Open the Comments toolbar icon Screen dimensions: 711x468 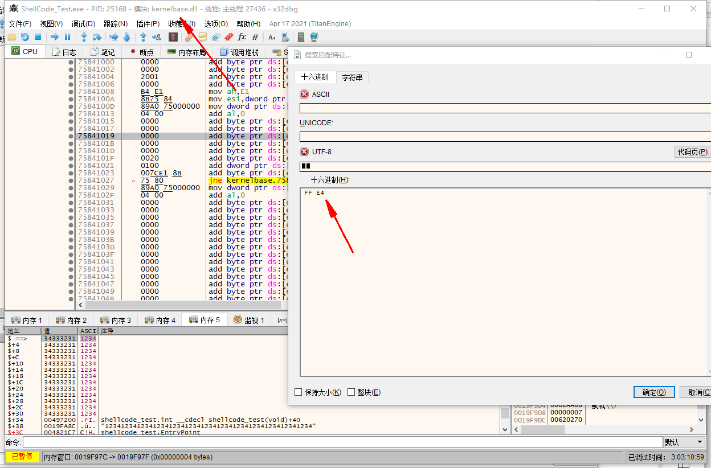coord(203,37)
